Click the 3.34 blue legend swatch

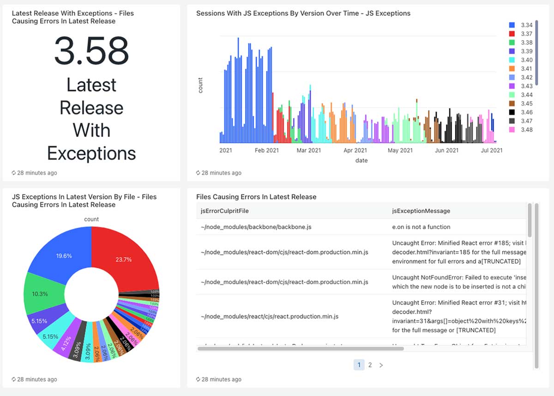tap(512, 25)
